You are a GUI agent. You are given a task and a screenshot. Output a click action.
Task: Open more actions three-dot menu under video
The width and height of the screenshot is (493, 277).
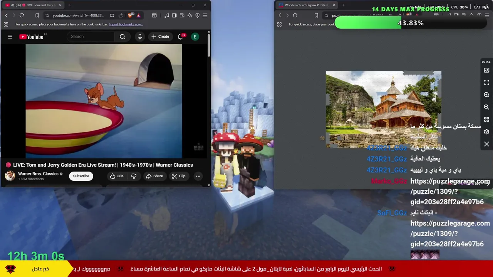198,176
